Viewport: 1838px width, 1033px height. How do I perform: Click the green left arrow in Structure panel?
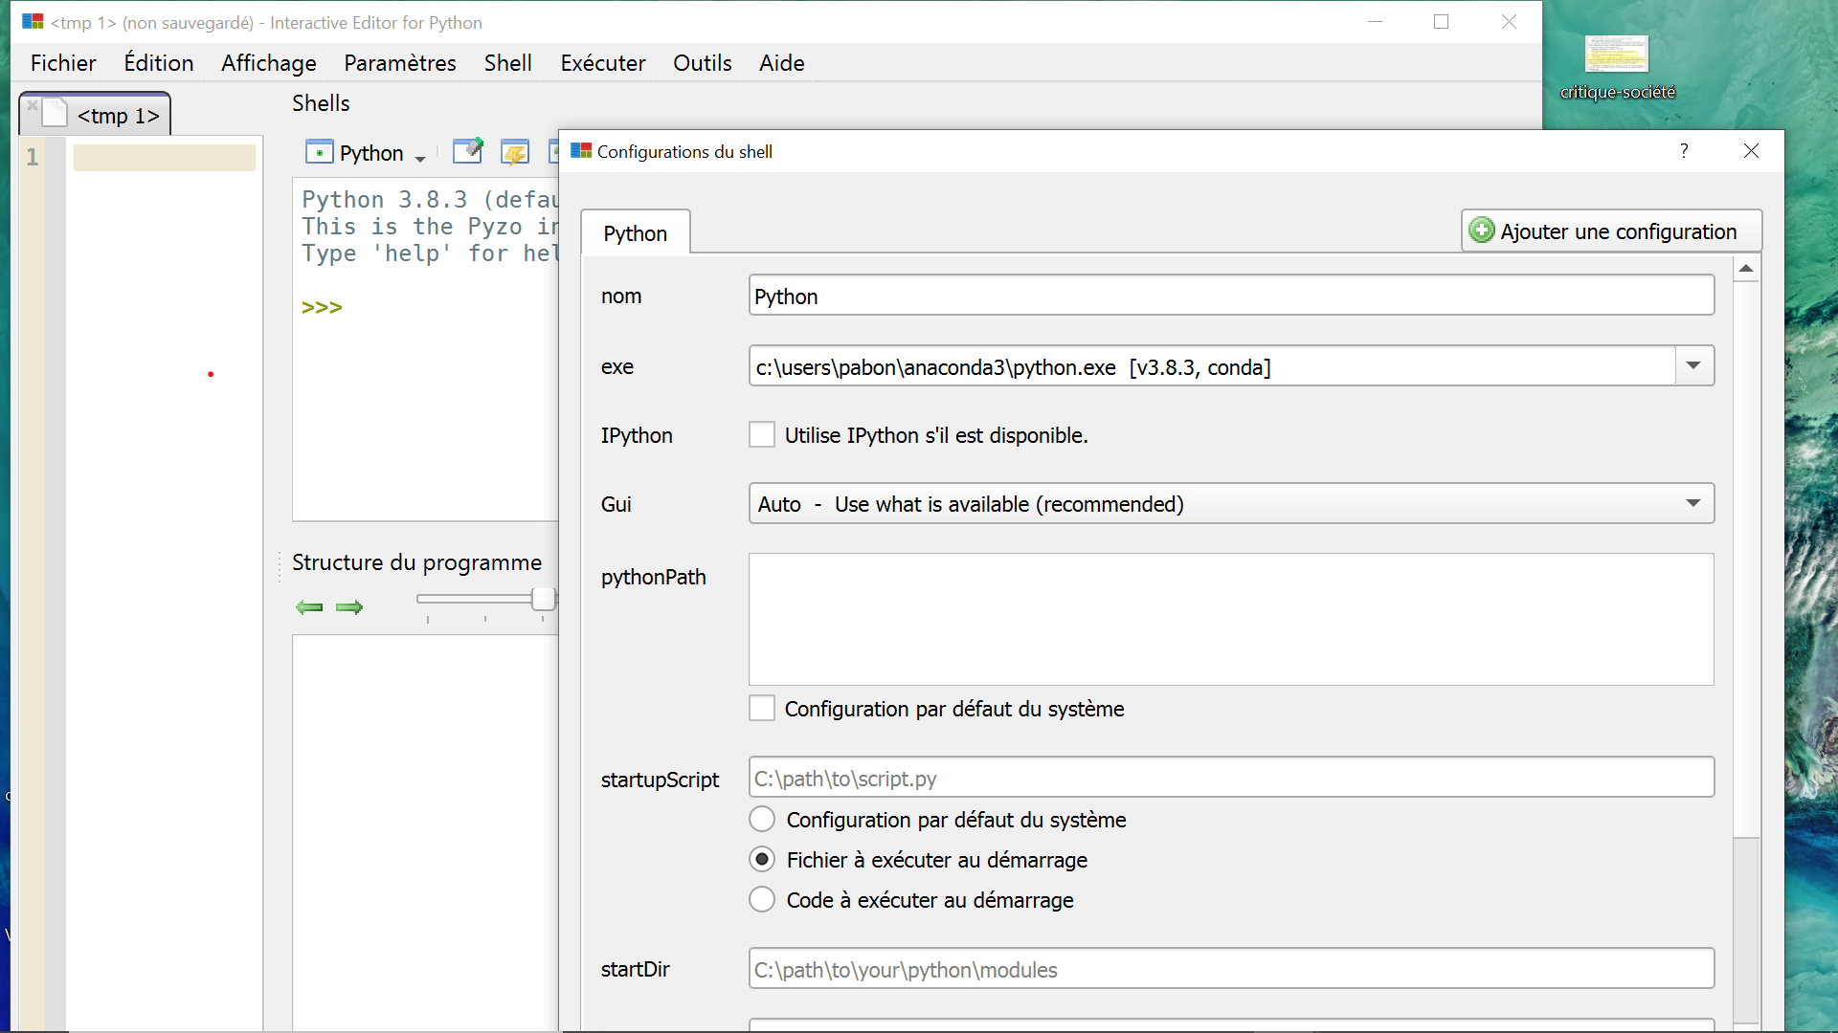(x=309, y=607)
